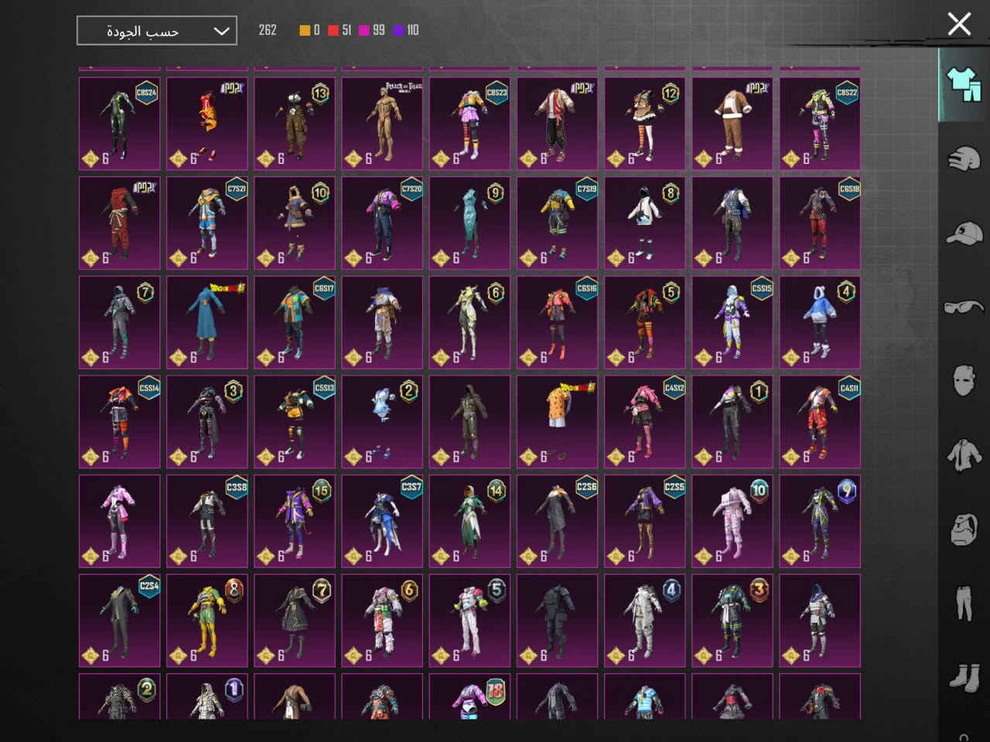Select the C7S20 outfit thumbnail

(x=382, y=223)
